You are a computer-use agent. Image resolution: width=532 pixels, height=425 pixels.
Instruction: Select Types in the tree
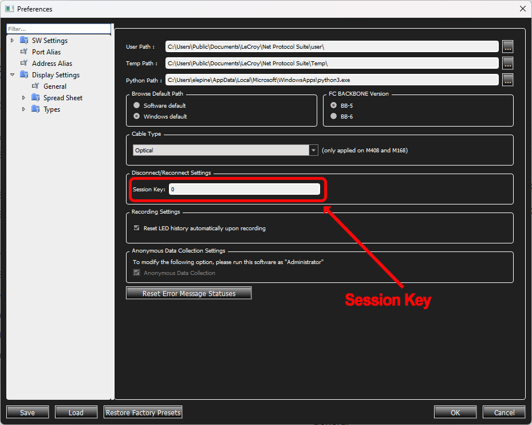tap(52, 109)
